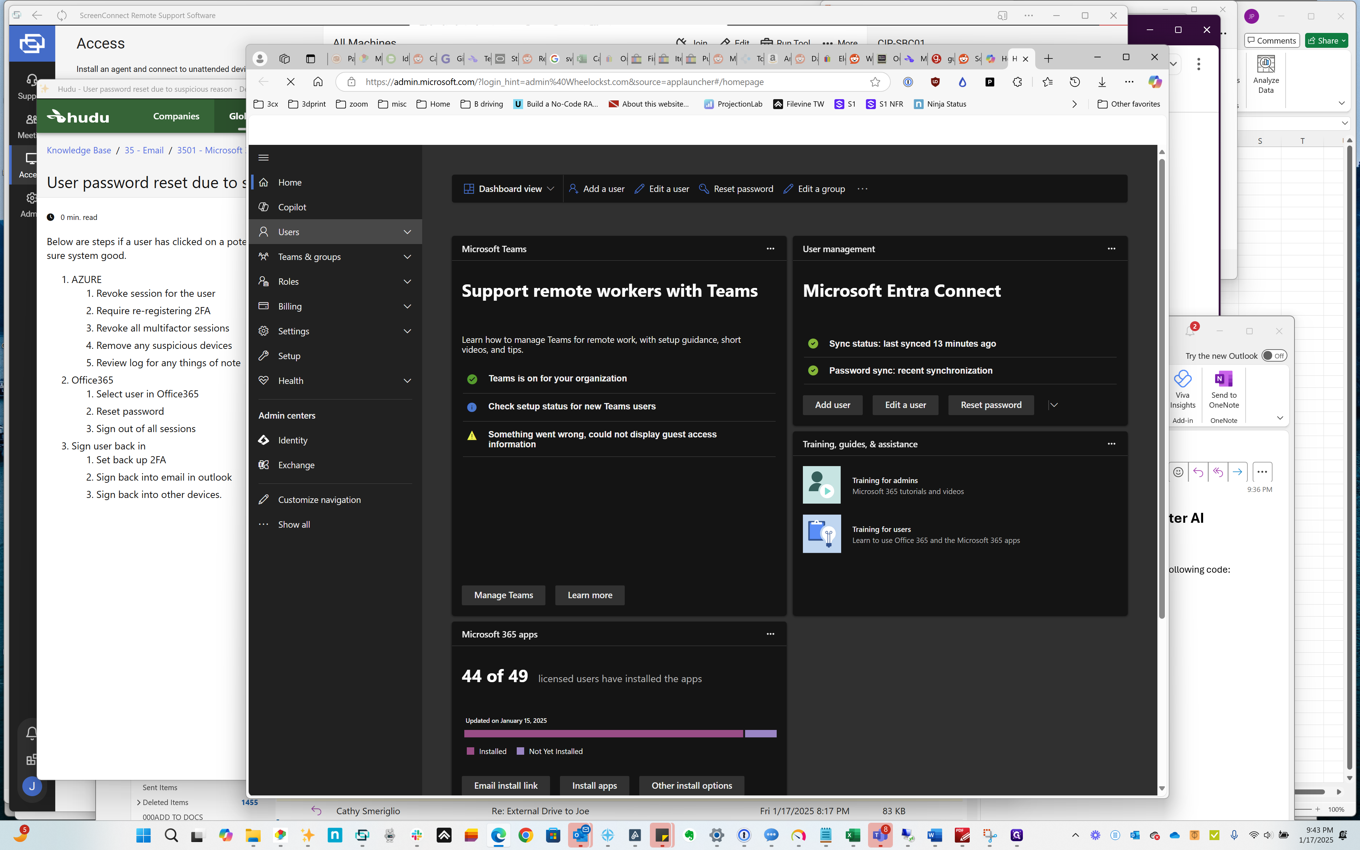Open Microsoft Teams from the taskbar
This screenshot has width=1360, height=850.
coord(880,835)
